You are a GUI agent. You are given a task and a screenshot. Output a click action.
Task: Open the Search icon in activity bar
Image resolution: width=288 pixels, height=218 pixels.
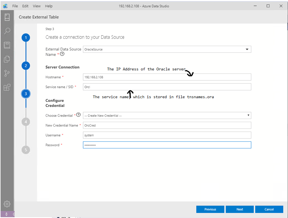point(7,31)
